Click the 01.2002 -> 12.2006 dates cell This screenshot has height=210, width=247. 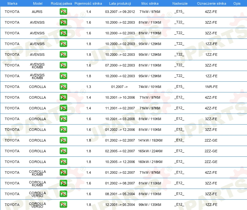tap(120, 130)
